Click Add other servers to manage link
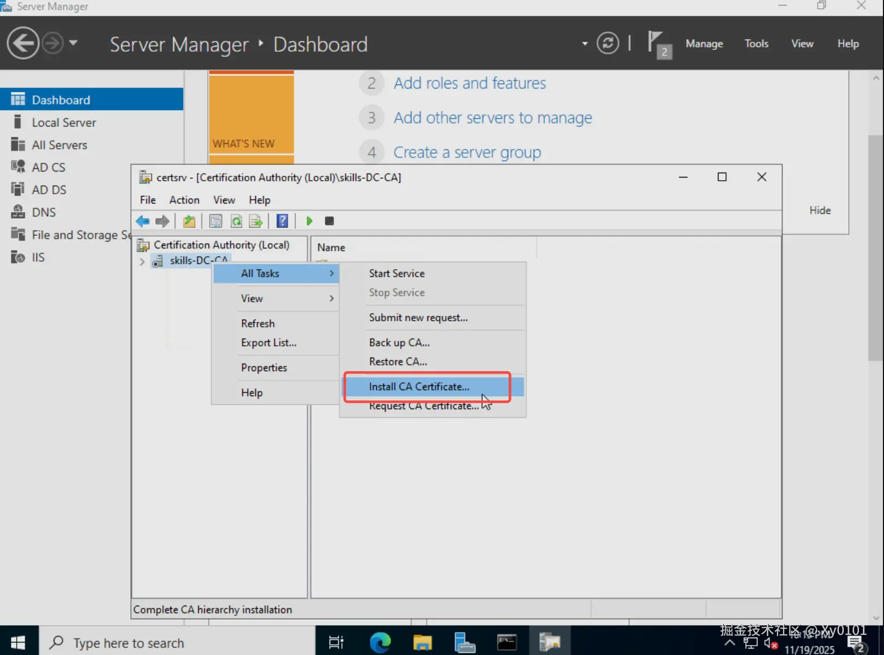This screenshot has width=884, height=655. [x=492, y=118]
